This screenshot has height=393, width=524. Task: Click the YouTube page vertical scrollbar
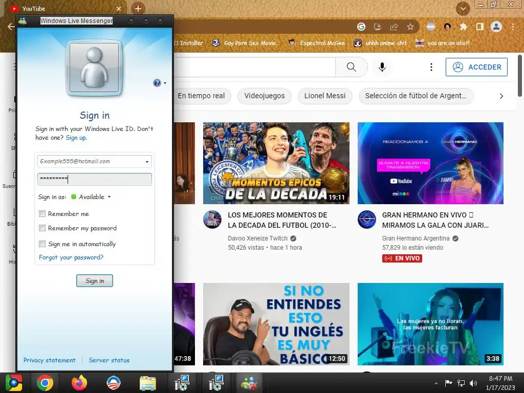pyautogui.click(x=520, y=76)
